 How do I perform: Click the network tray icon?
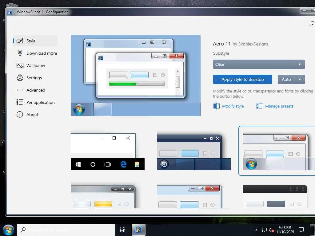(264, 230)
